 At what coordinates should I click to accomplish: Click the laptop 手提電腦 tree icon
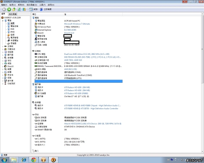click(x=9, y=40)
